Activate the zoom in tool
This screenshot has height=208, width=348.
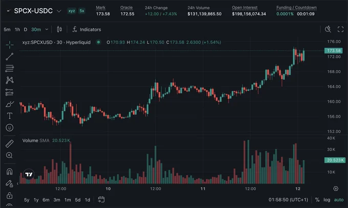pyautogui.click(x=9, y=155)
